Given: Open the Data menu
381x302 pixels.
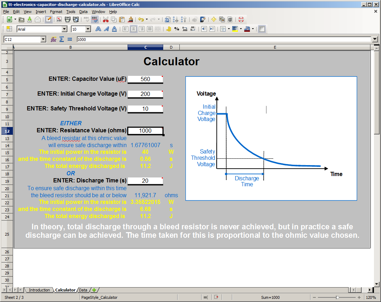Looking at the screenshot, I should (83, 12).
